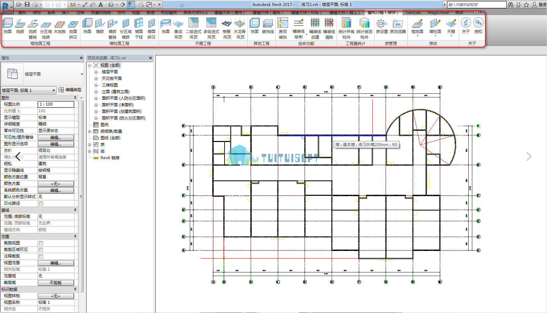
Task: Expand the 三维视图 tree node
Action: [x=96, y=85]
